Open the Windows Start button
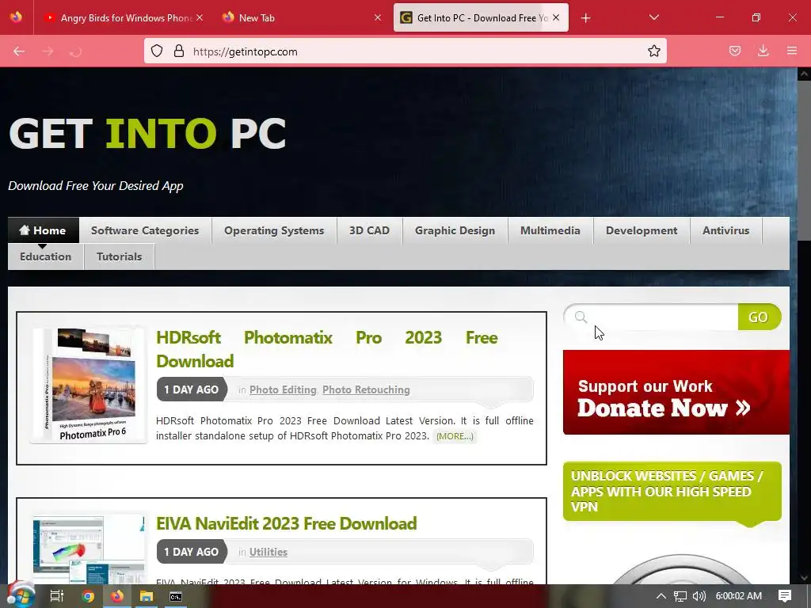This screenshot has height=608, width=811. (x=20, y=595)
